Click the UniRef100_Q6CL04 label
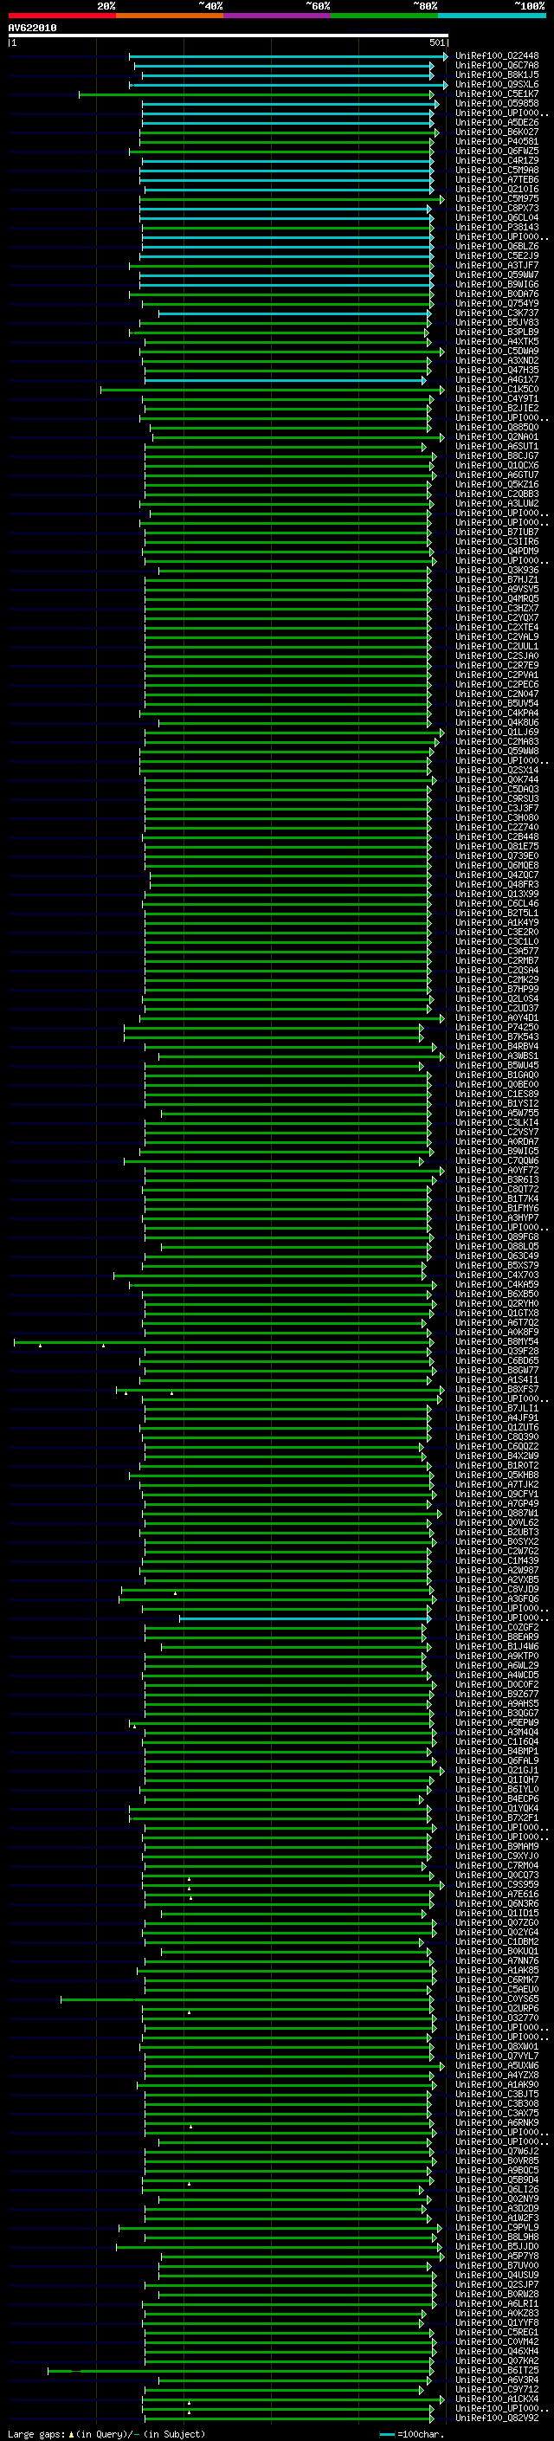554x2441 pixels. point(496,218)
